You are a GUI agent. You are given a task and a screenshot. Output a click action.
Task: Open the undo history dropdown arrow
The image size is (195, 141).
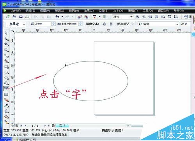coord(62,17)
